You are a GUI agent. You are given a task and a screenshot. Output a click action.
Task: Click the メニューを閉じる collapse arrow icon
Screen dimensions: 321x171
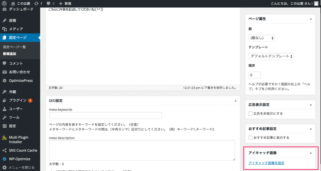click(x=4, y=168)
